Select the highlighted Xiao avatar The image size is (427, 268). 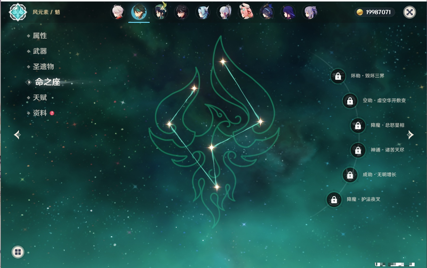pos(139,12)
